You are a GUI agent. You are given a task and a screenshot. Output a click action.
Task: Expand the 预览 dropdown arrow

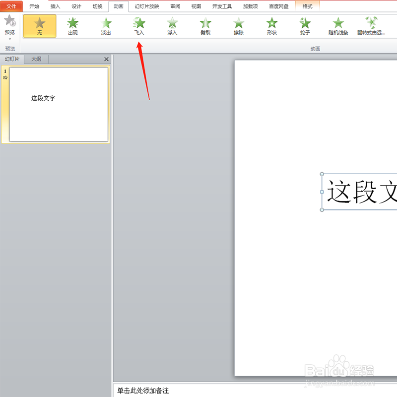(10, 39)
